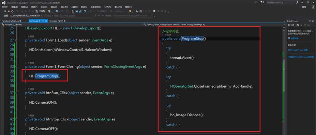This screenshot has width=316, height=135.
Task: Click the ho_Image.Dispose(); code line
Action: pyautogui.click(x=187, y=115)
